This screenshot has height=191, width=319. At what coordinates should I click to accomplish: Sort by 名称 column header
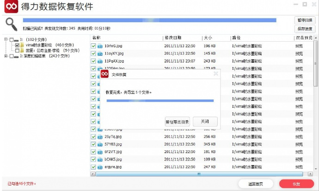(96, 37)
